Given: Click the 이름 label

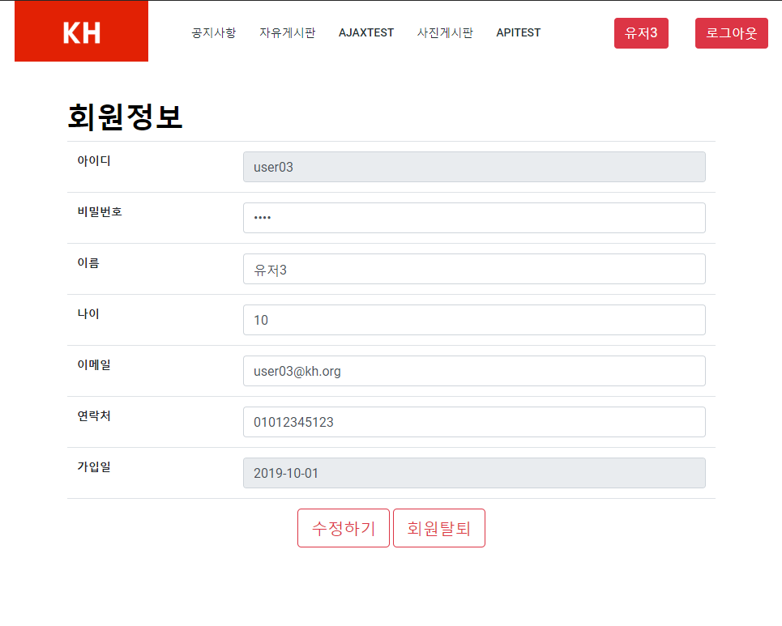Looking at the screenshot, I should [88, 262].
